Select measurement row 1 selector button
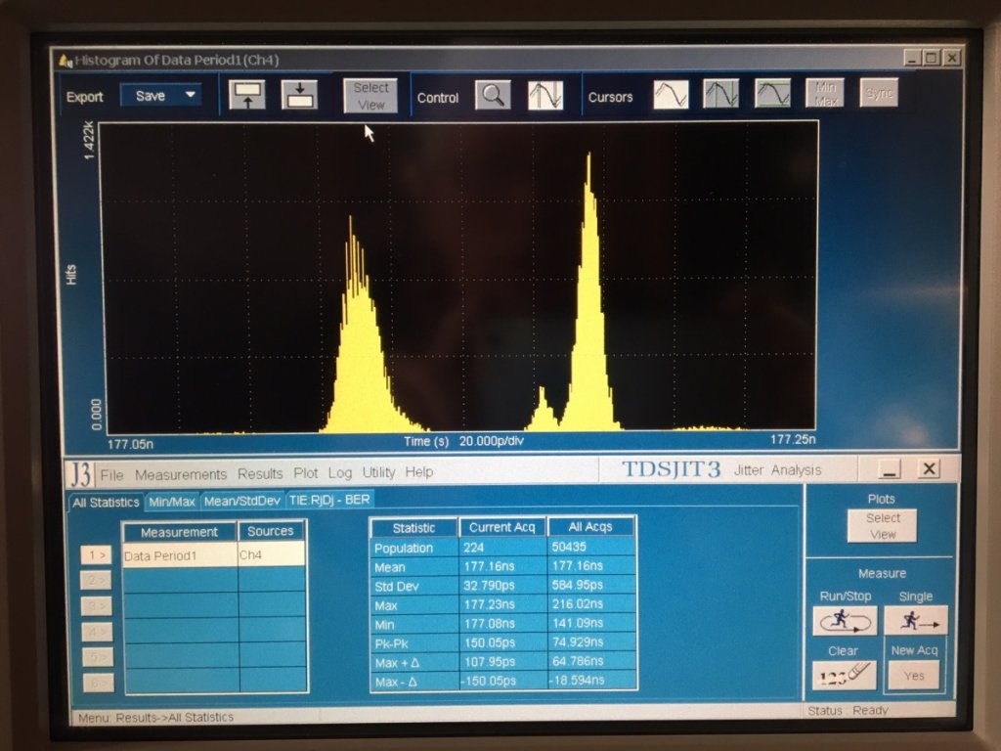This screenshot has height=751, width=1001. click(97, 555)
